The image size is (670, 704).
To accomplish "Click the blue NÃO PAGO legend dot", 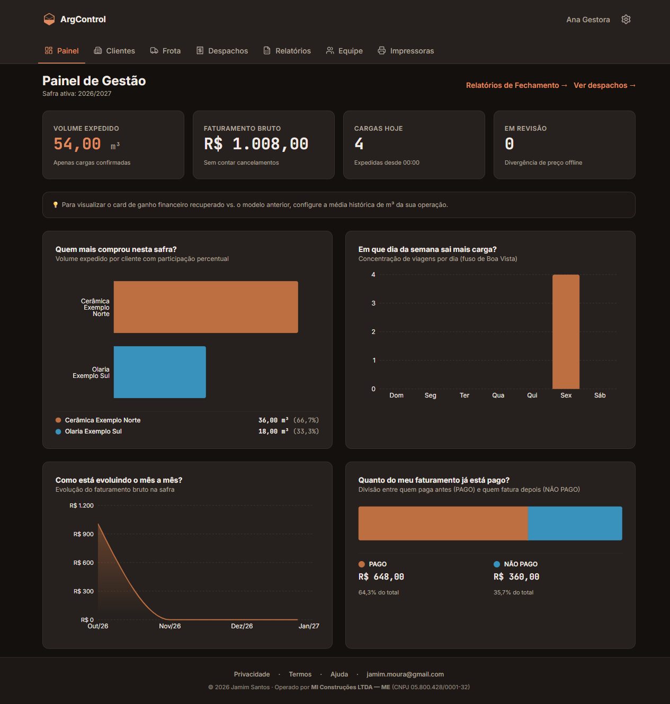I will pyautogui.click(x=497, y=564).
